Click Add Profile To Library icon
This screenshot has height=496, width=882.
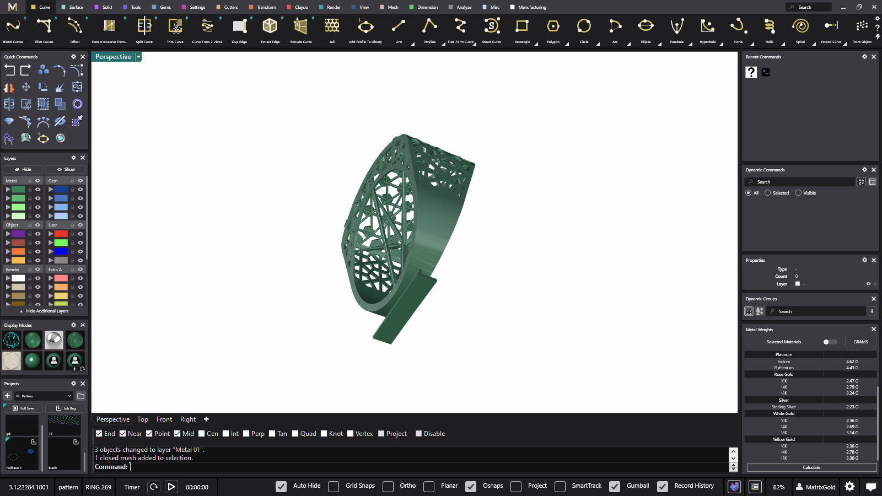[365, 26]
